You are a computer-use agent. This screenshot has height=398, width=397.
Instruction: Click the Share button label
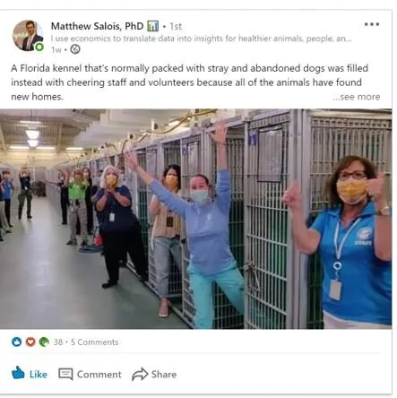click(164, 374)
